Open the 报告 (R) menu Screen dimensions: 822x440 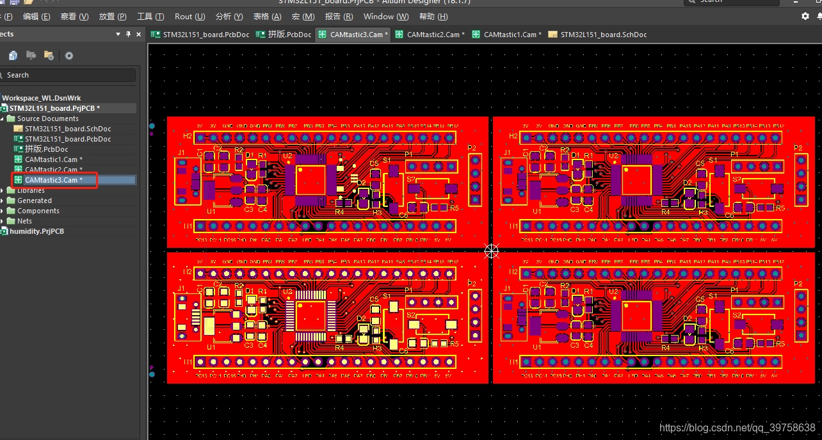339,17
